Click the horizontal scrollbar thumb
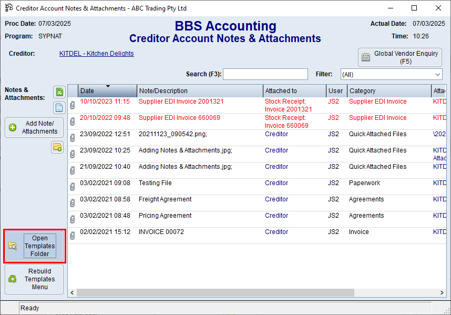Screen dimensions: 451x315 [216, 292]
